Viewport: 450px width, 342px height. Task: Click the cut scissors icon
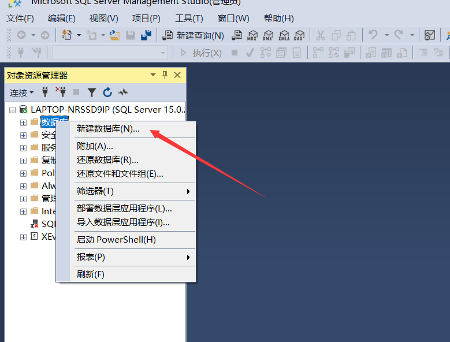coord(320,35)
